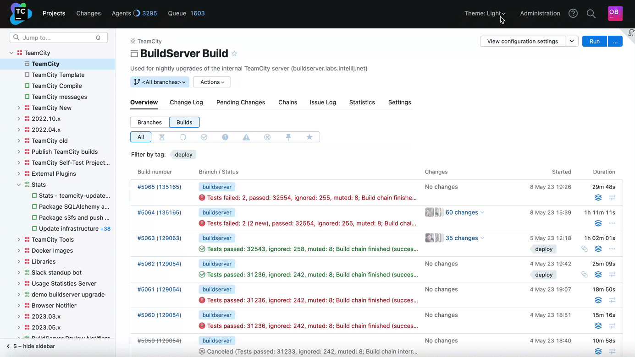Switch to the Statistics tab

(362, 102)
